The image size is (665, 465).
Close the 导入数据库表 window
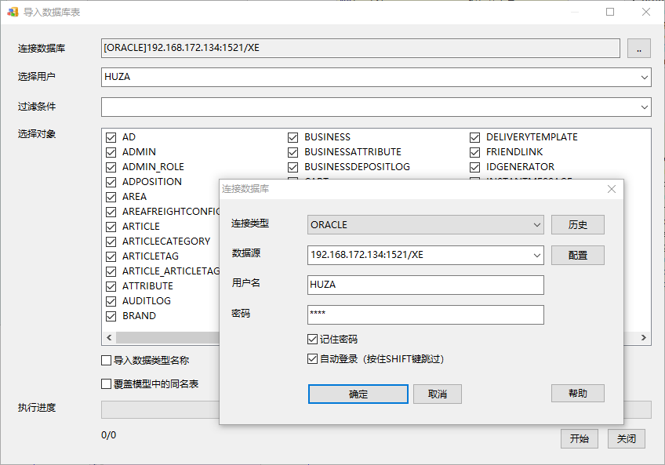click(645, 12)
